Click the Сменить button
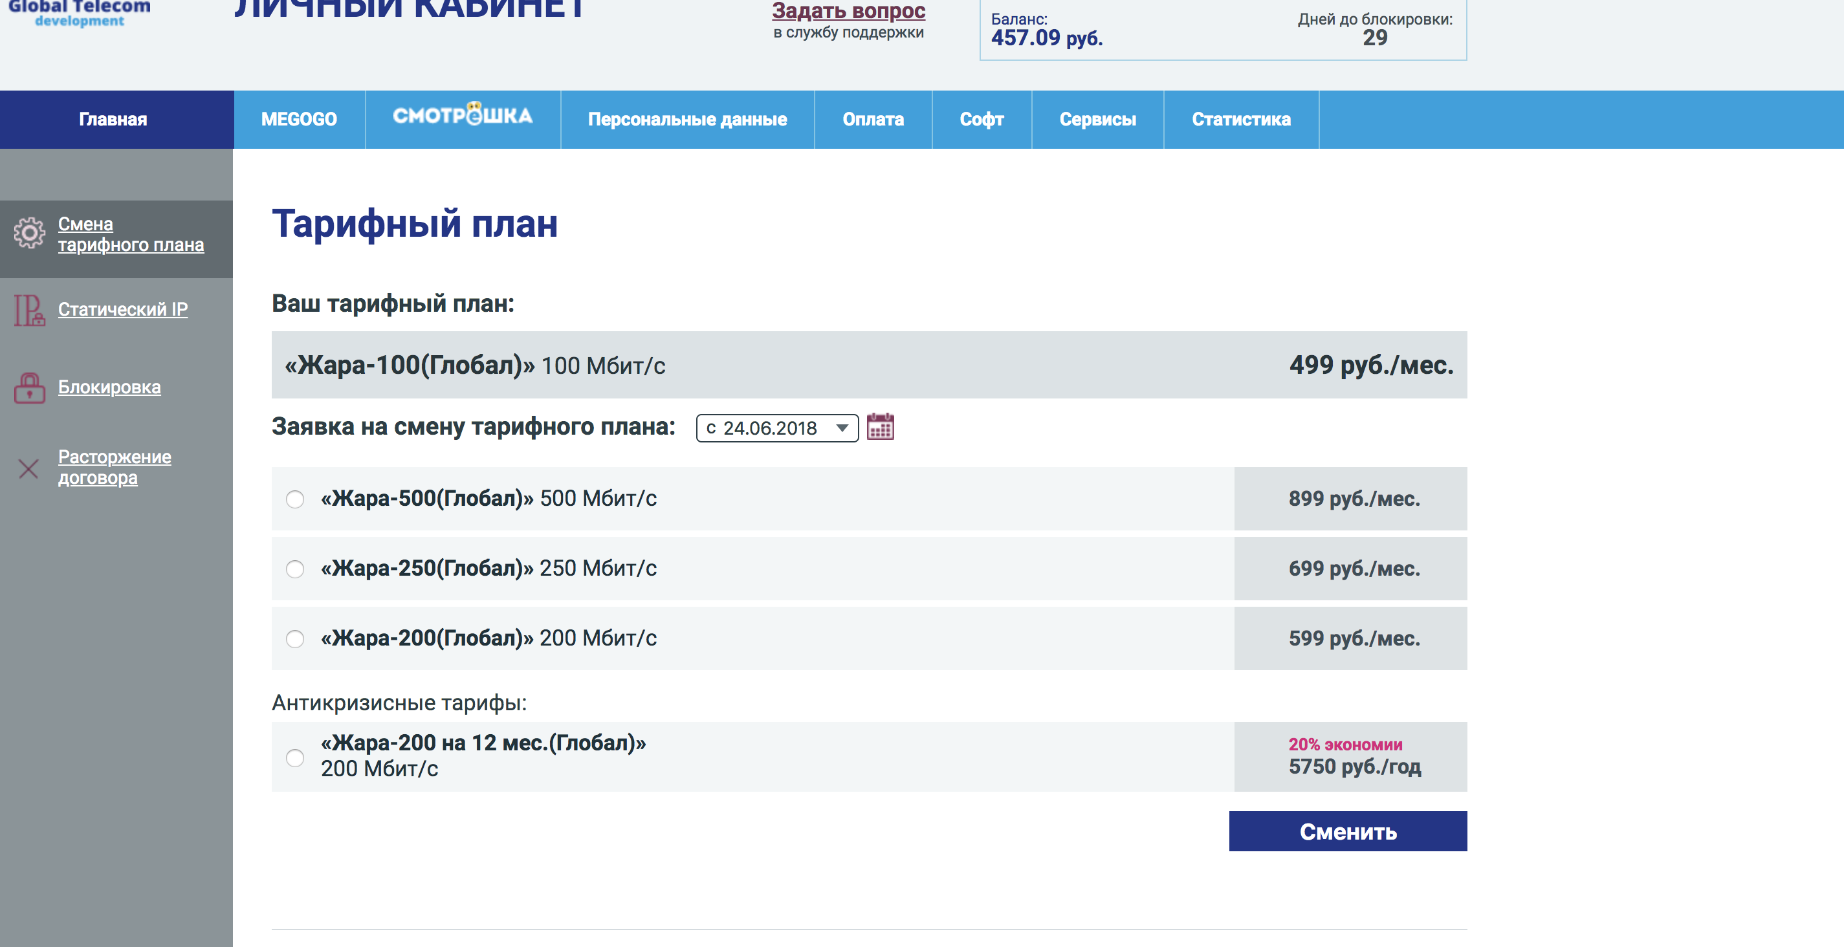Viewport: 1844px width, 947px height. (x=1348, y=831)
